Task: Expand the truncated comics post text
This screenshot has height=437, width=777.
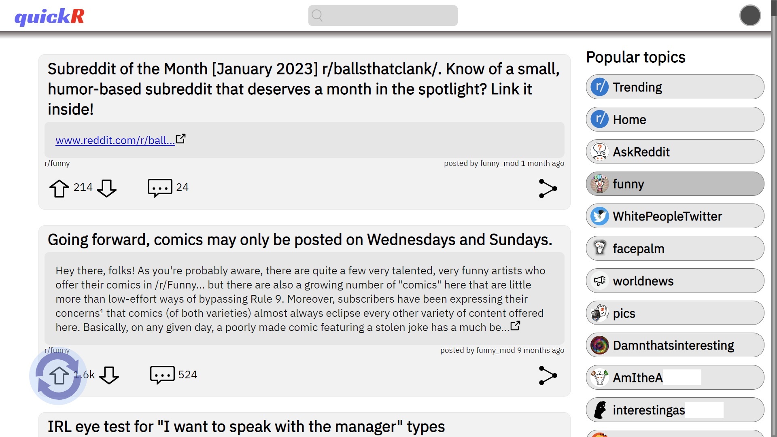Action: point(515,326)
